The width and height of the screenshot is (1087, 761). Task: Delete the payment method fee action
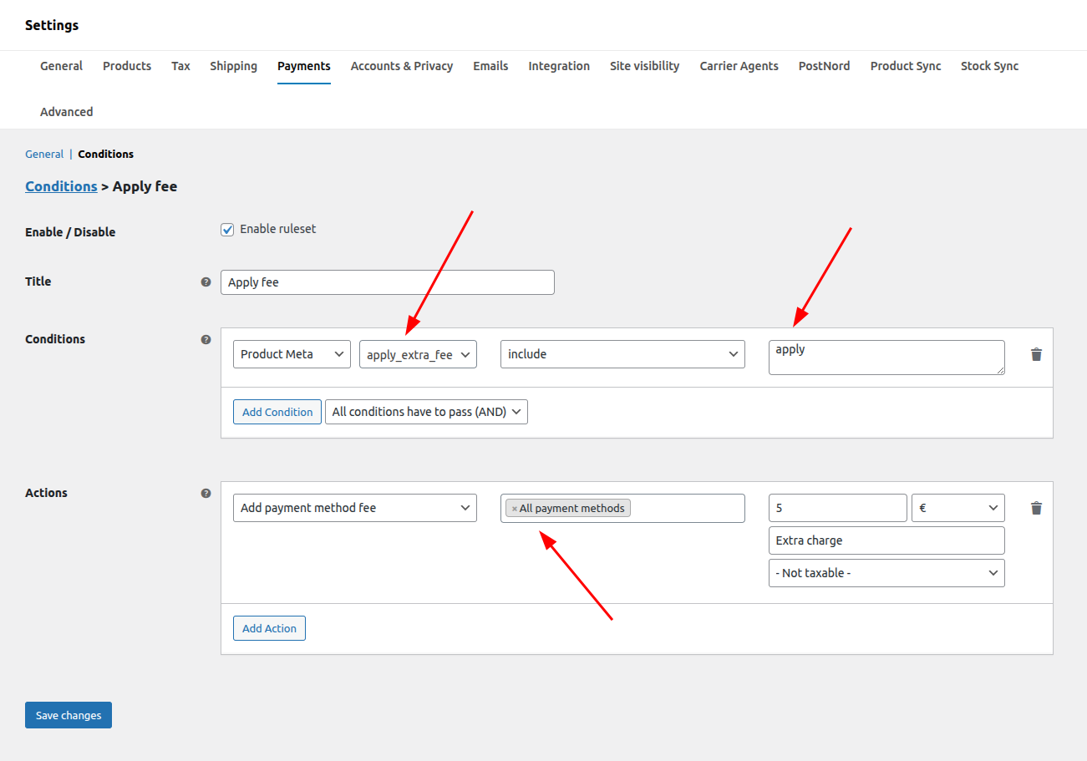[1036, 508]
